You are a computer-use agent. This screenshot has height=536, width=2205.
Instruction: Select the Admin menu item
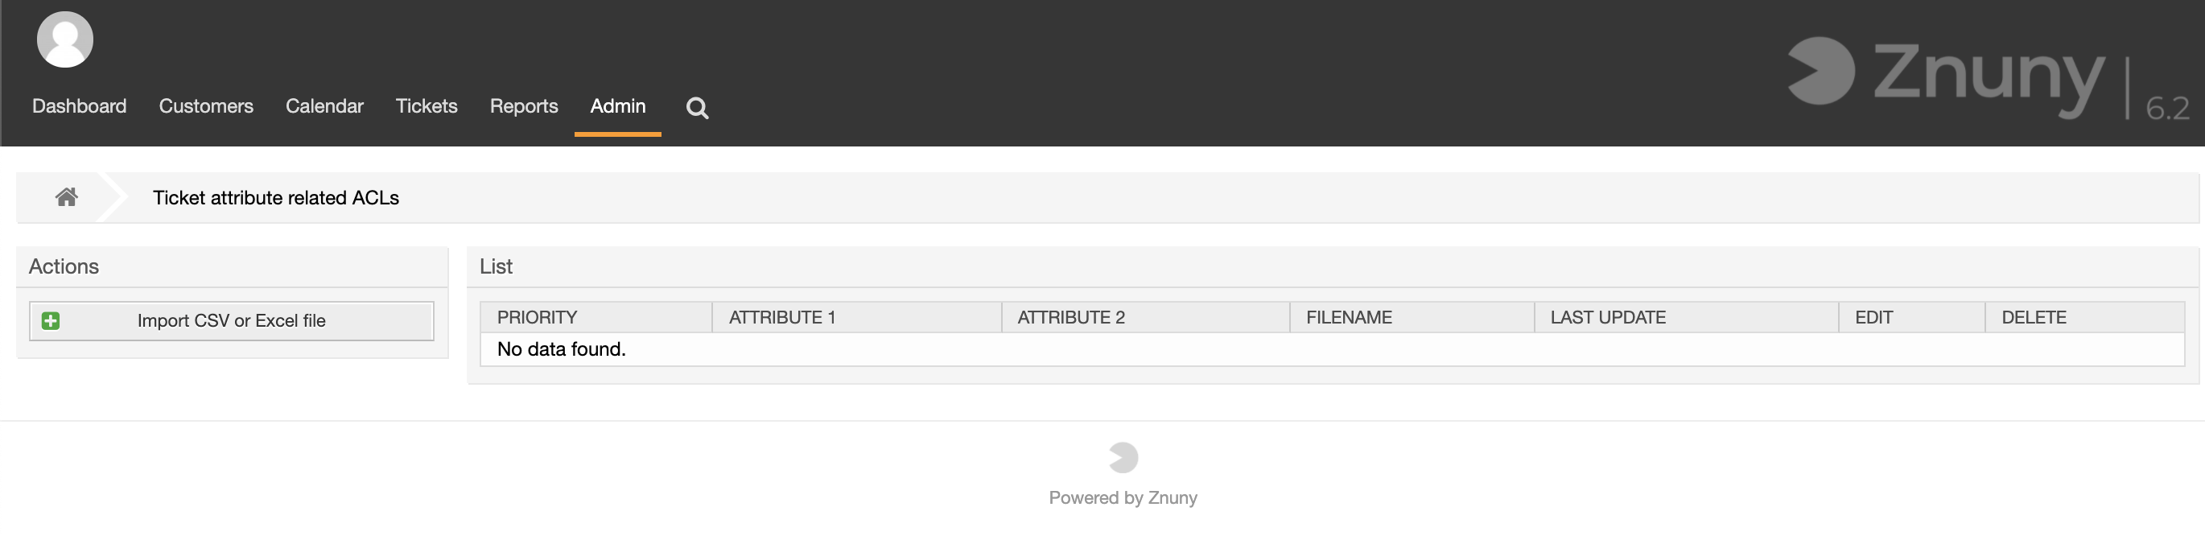(x=618, y=106)
